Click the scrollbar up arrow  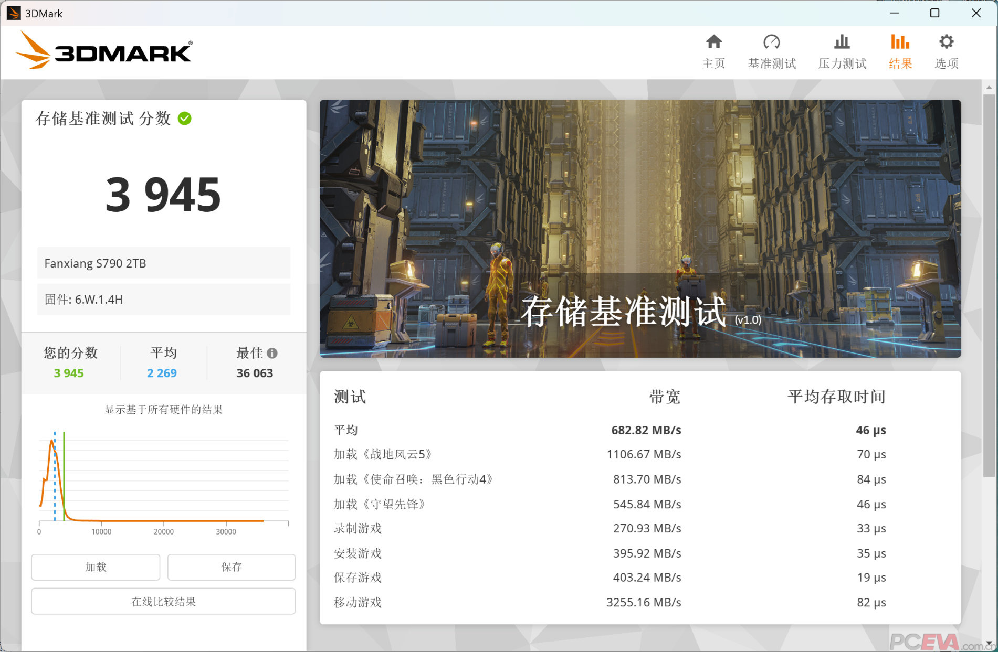coord(989,87)
